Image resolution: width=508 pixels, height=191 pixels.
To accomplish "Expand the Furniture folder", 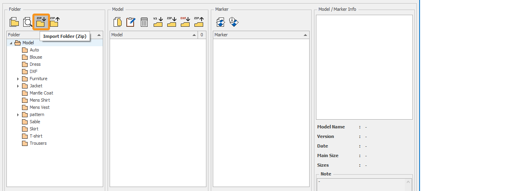I will [x=18, y=79].
